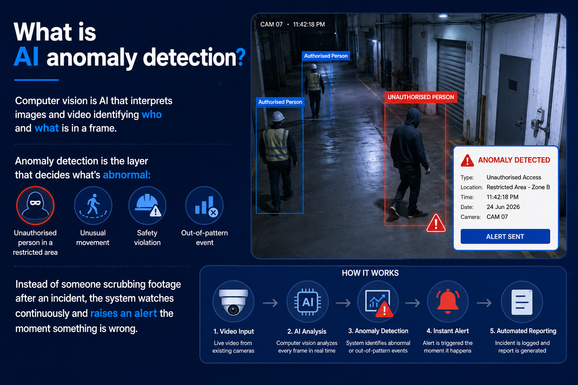Click 'Alert is triggered the moment it happens' text
Viewport: 578px width, 385px height.
448,347
